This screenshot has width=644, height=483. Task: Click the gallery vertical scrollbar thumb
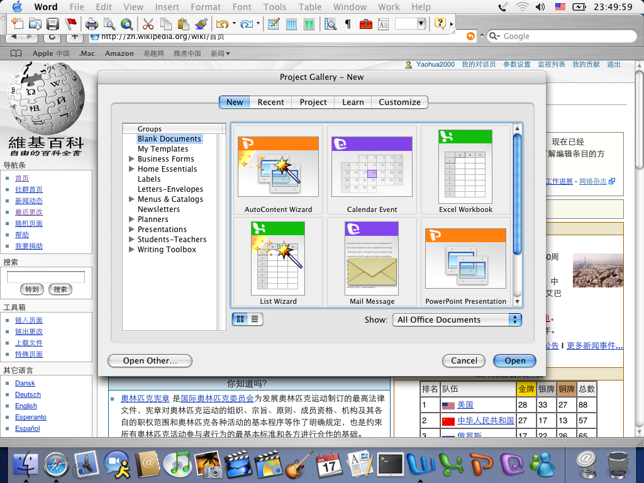(x=517, y=194)
